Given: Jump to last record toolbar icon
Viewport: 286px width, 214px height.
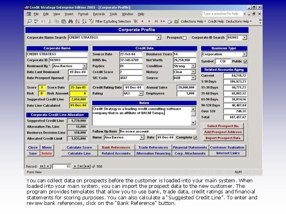Looking at the screenshot, I should coord(156,21).
